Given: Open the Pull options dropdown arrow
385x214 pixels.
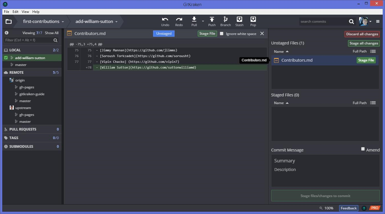Looking at the screenshot, I should click(x=203, y=21).
